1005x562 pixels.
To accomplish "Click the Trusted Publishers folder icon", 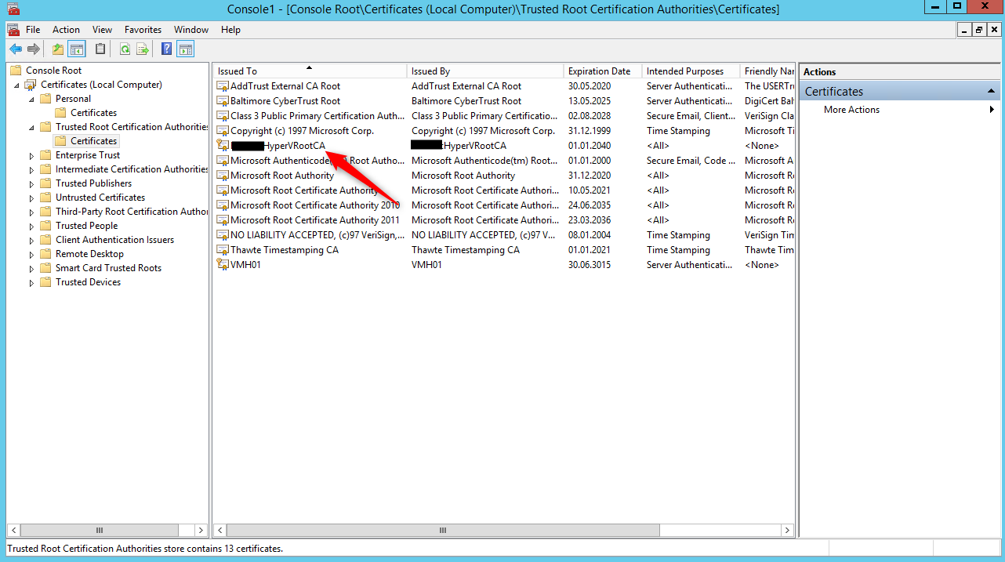I will coord(46,183).
